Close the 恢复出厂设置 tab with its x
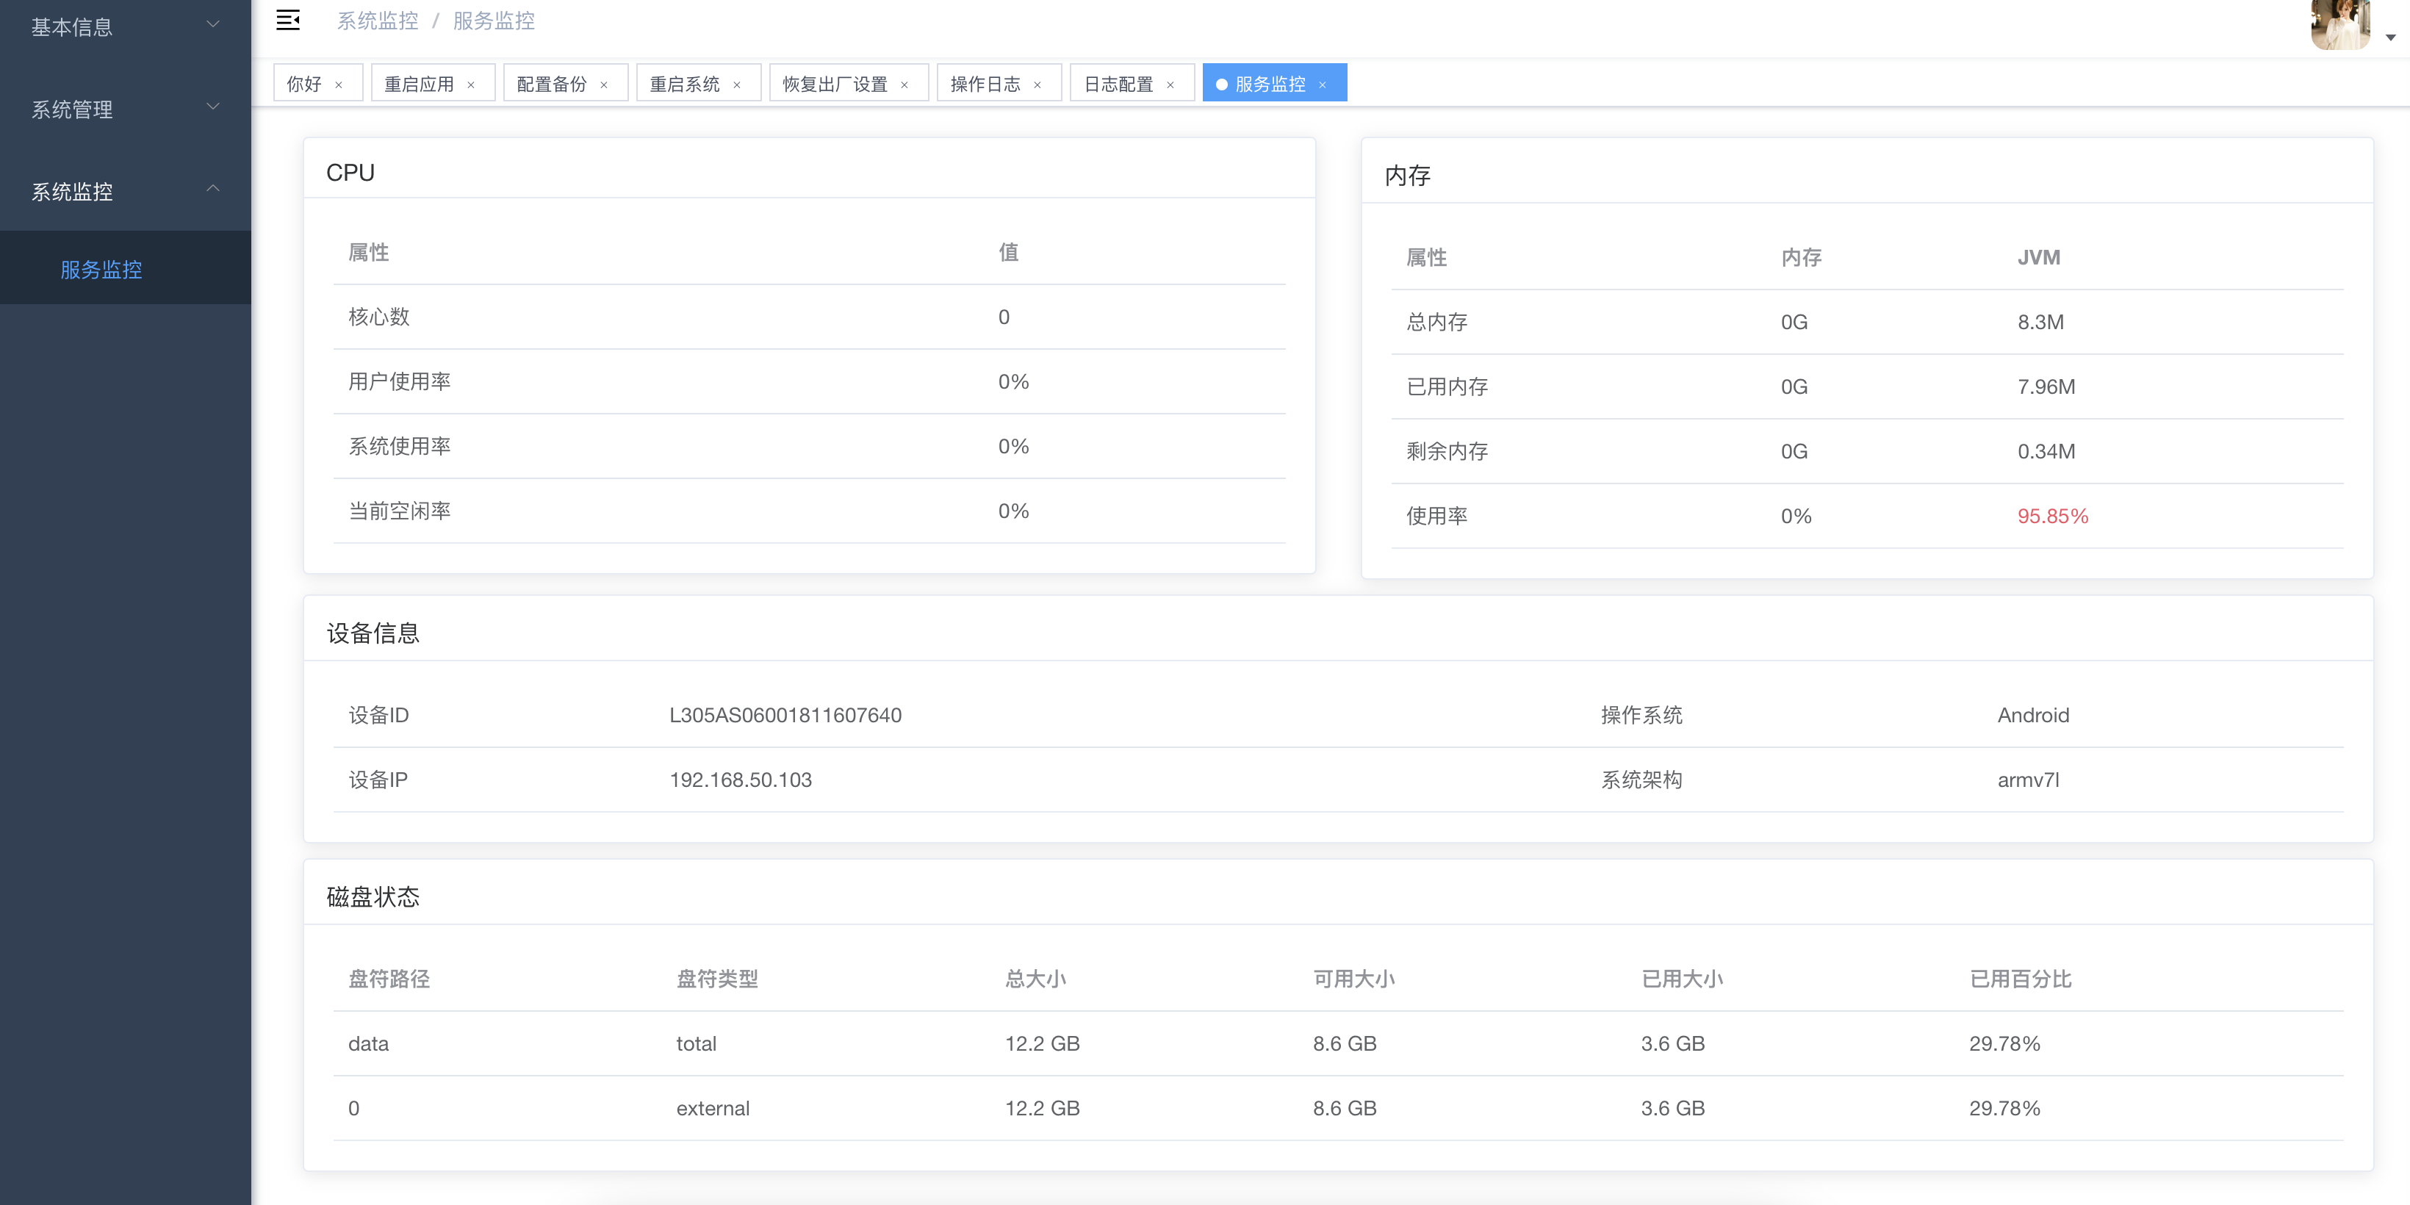Screen dimensions: 2410x1205 (904, 85)
